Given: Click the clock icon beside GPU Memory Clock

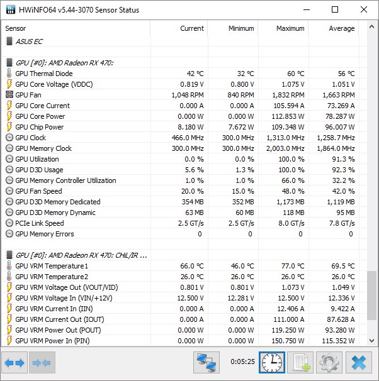Looking at the screenshot, I should coord(9,148).
